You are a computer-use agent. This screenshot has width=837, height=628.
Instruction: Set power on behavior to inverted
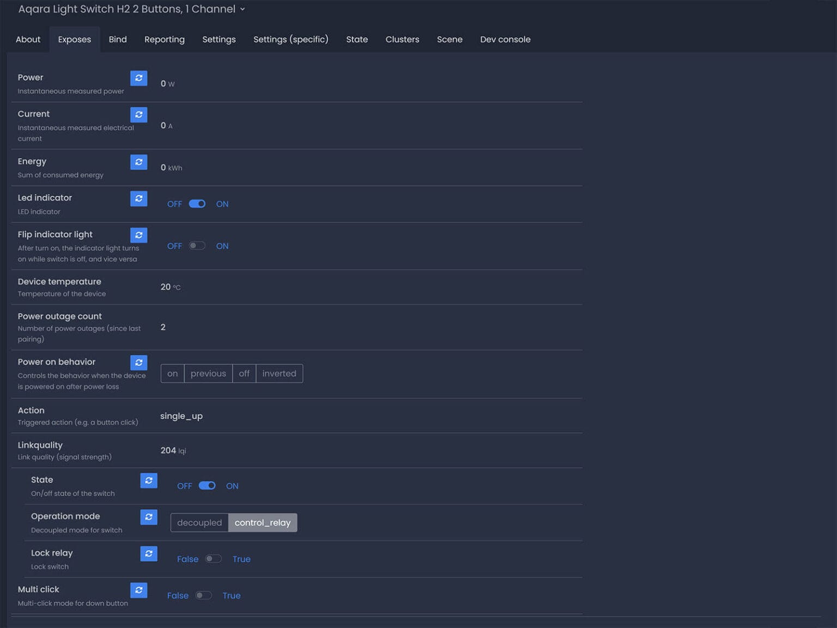(279, 373)
